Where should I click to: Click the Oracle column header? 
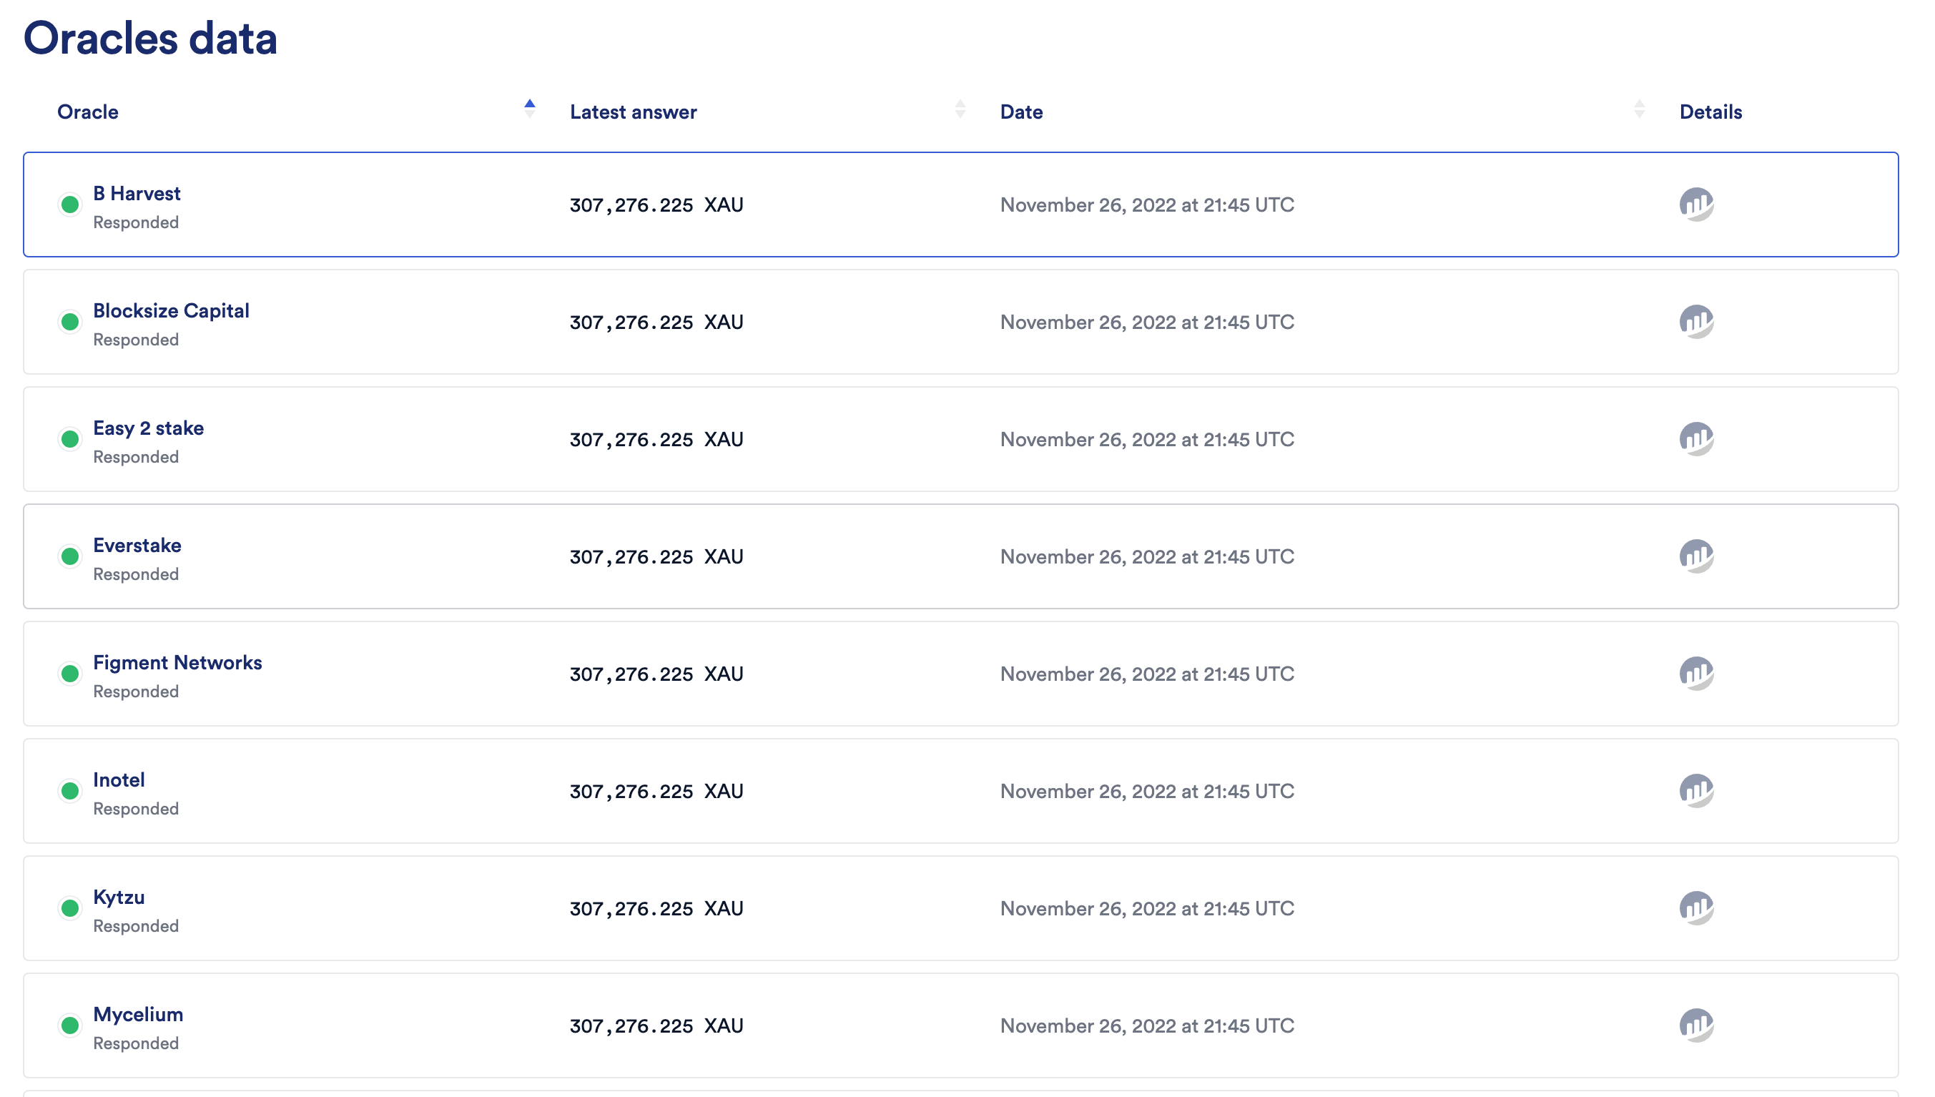pos(87,112)
